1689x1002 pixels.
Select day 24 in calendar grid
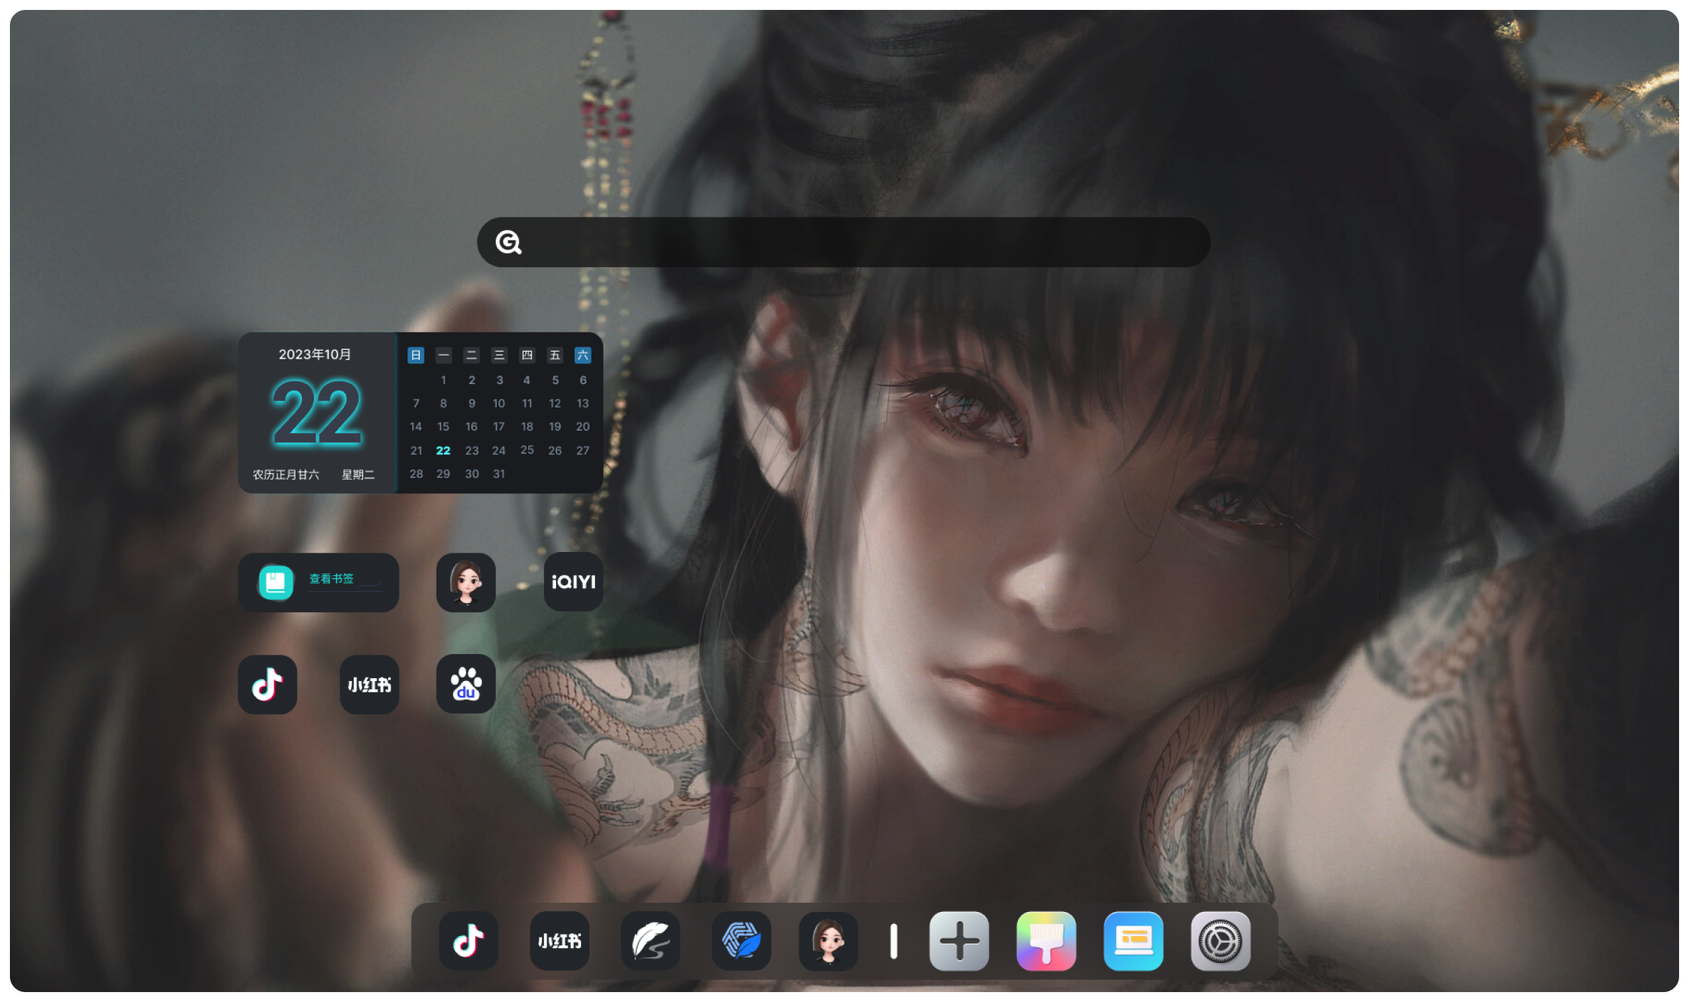point(499,451)
